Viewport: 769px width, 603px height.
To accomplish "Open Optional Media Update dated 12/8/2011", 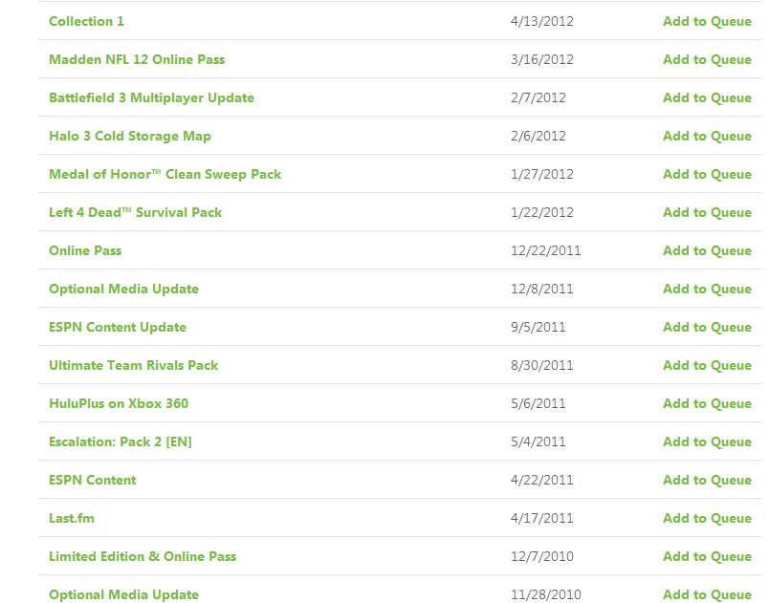I will [x=123, y=289].
